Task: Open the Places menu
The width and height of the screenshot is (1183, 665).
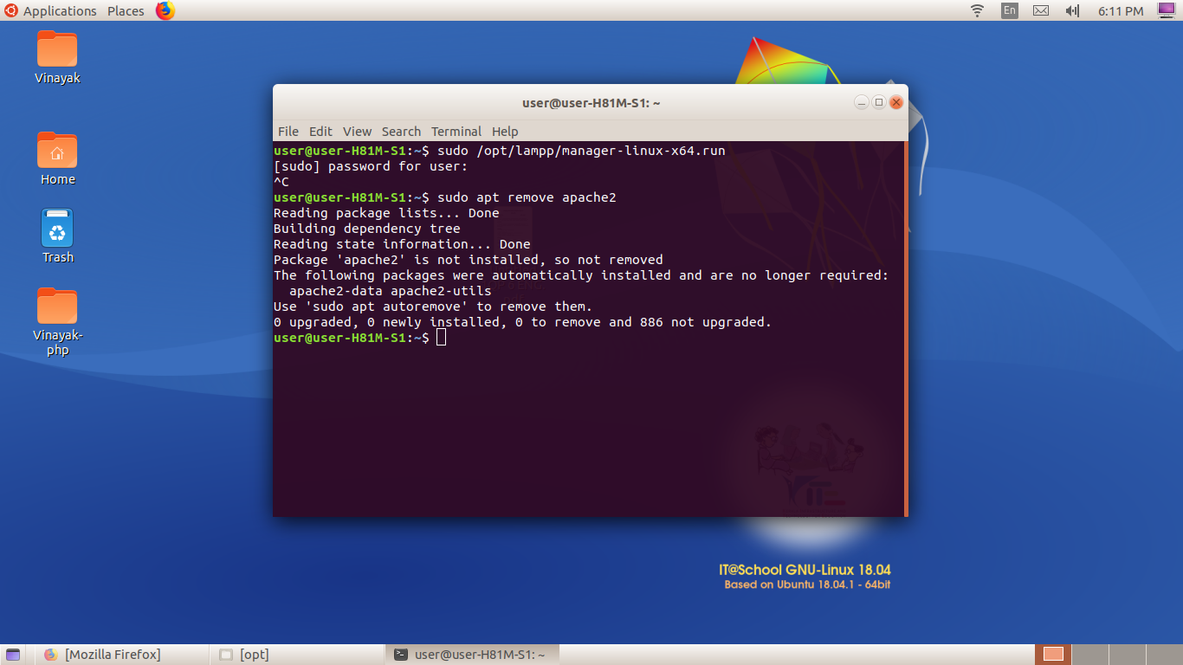Action: coord(125,10)
